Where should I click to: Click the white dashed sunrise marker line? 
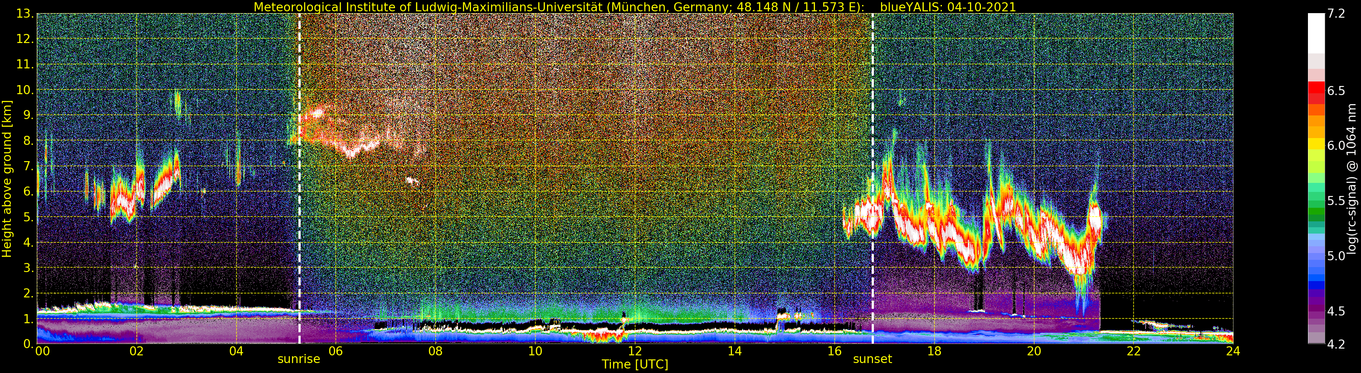tap(299, 178)
